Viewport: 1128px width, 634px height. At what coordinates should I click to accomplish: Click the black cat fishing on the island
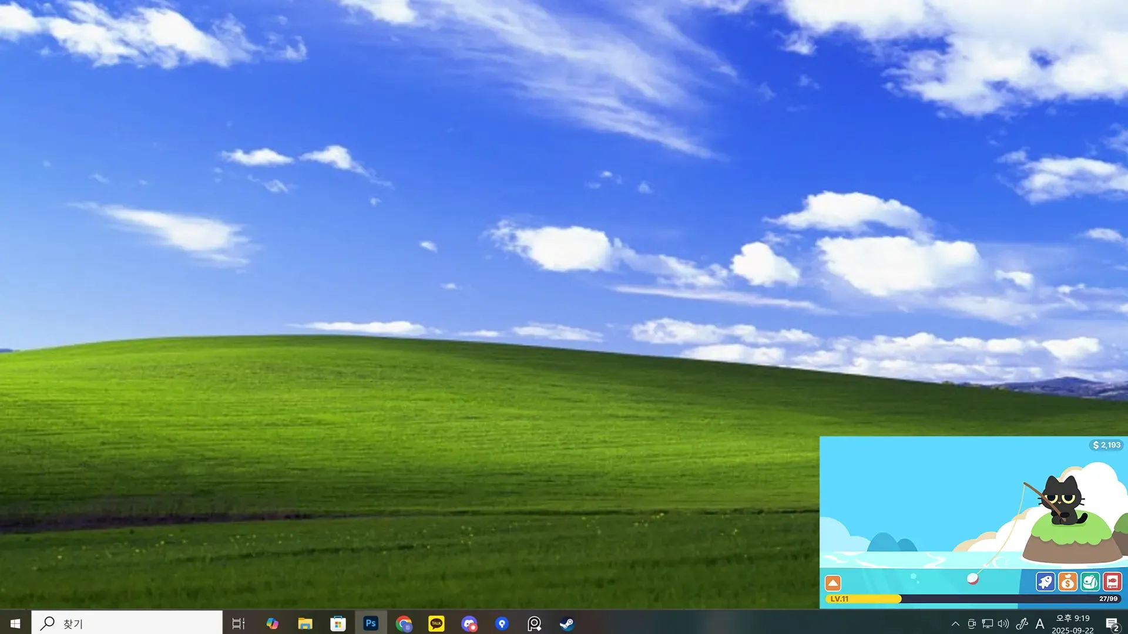(x=1063, y=500)
